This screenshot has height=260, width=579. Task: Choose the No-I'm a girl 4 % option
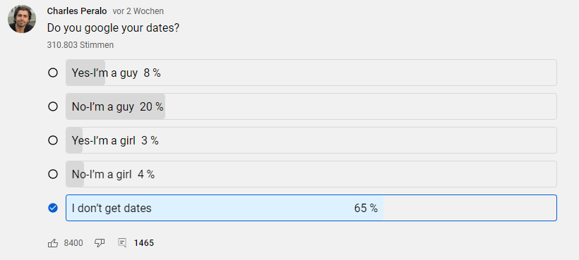coord(311,174)
